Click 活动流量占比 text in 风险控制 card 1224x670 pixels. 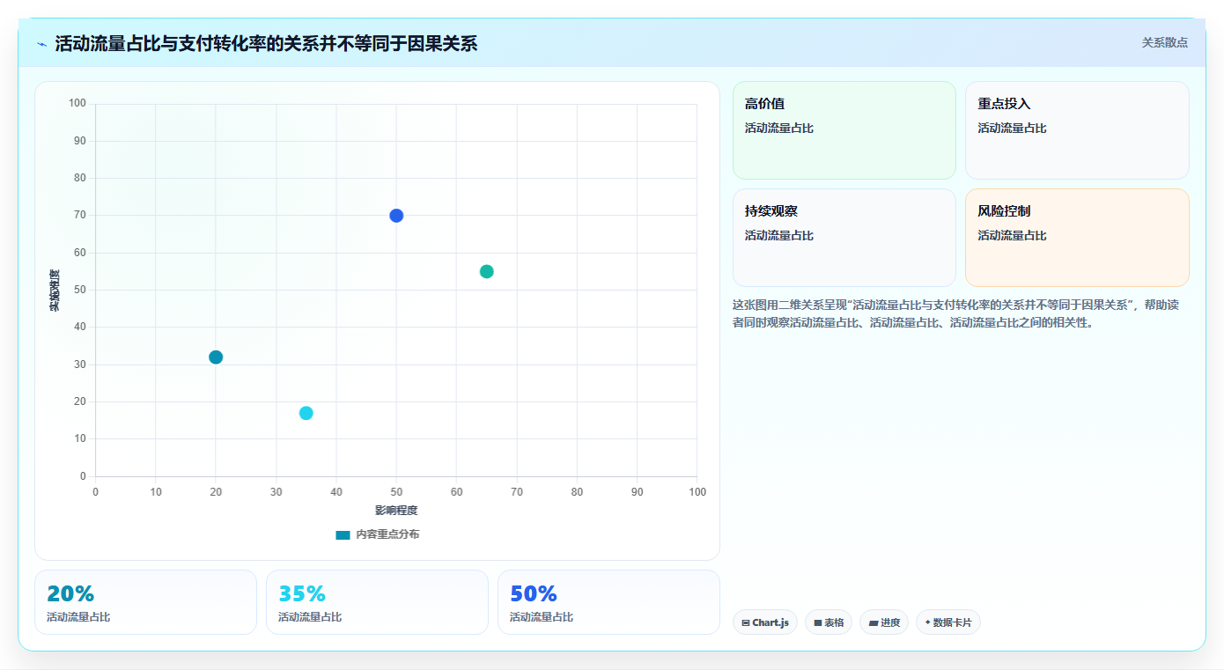[1012, 236]
